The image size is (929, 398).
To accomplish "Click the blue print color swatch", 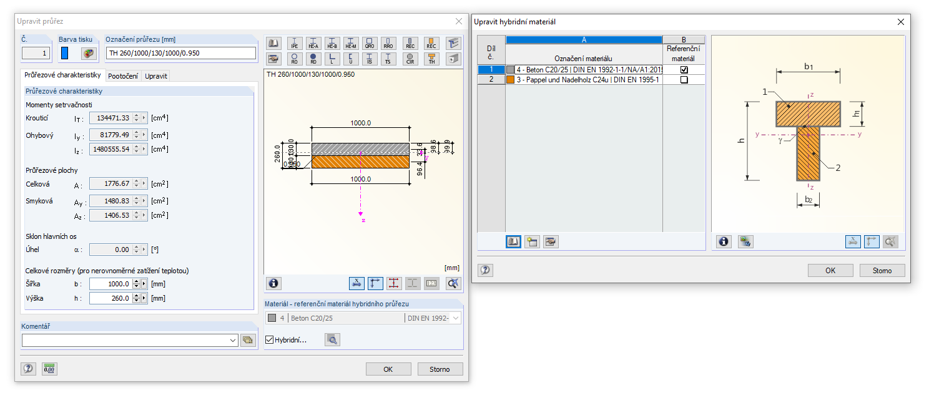I will point(65,53).
